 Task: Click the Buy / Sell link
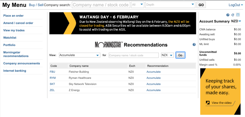(x=36, y=5)
